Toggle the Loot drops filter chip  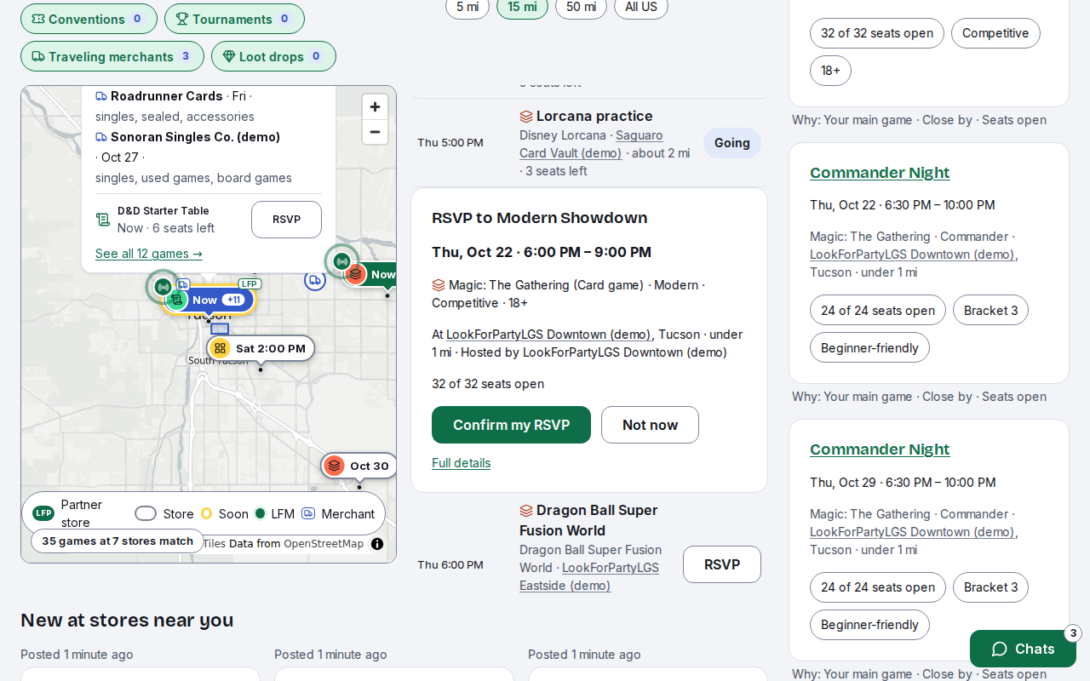[273, 56]
